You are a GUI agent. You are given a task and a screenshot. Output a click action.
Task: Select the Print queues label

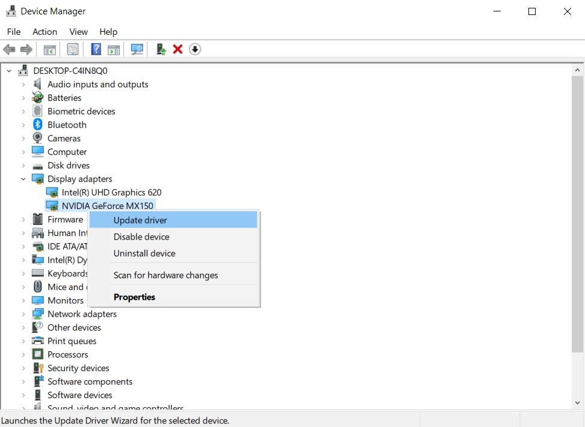(x=72, y=341)
